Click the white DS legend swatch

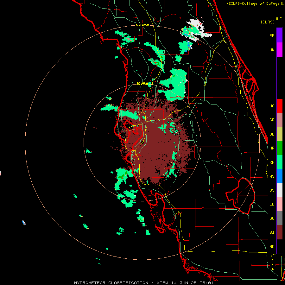[280, 190]
